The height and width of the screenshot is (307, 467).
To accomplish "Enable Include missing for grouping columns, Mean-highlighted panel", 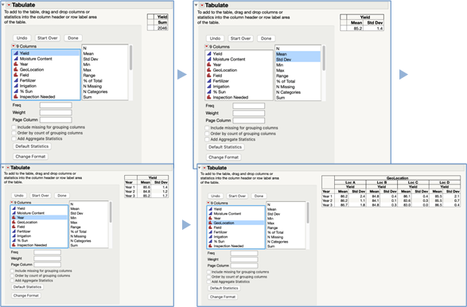I will coord(207,128).
